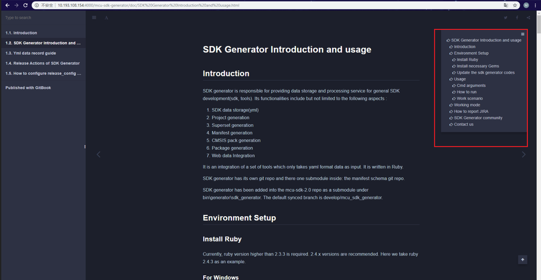
Task: Share page on Twitter icon
Action: (x=506, y=18)
